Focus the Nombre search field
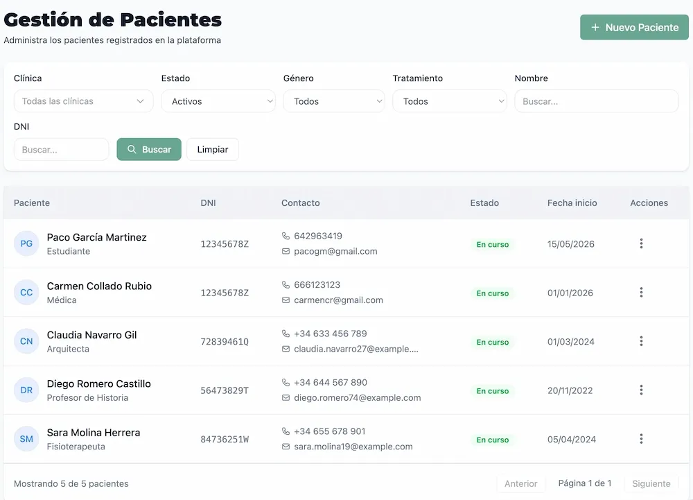This screenshot has height=500, width=693. pos(596,101)
